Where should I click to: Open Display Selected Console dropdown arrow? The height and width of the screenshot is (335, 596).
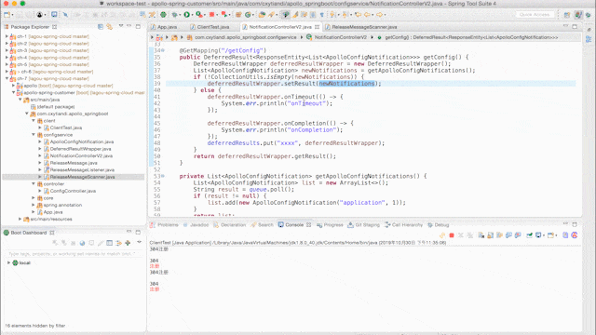click(x=544, y=235)
